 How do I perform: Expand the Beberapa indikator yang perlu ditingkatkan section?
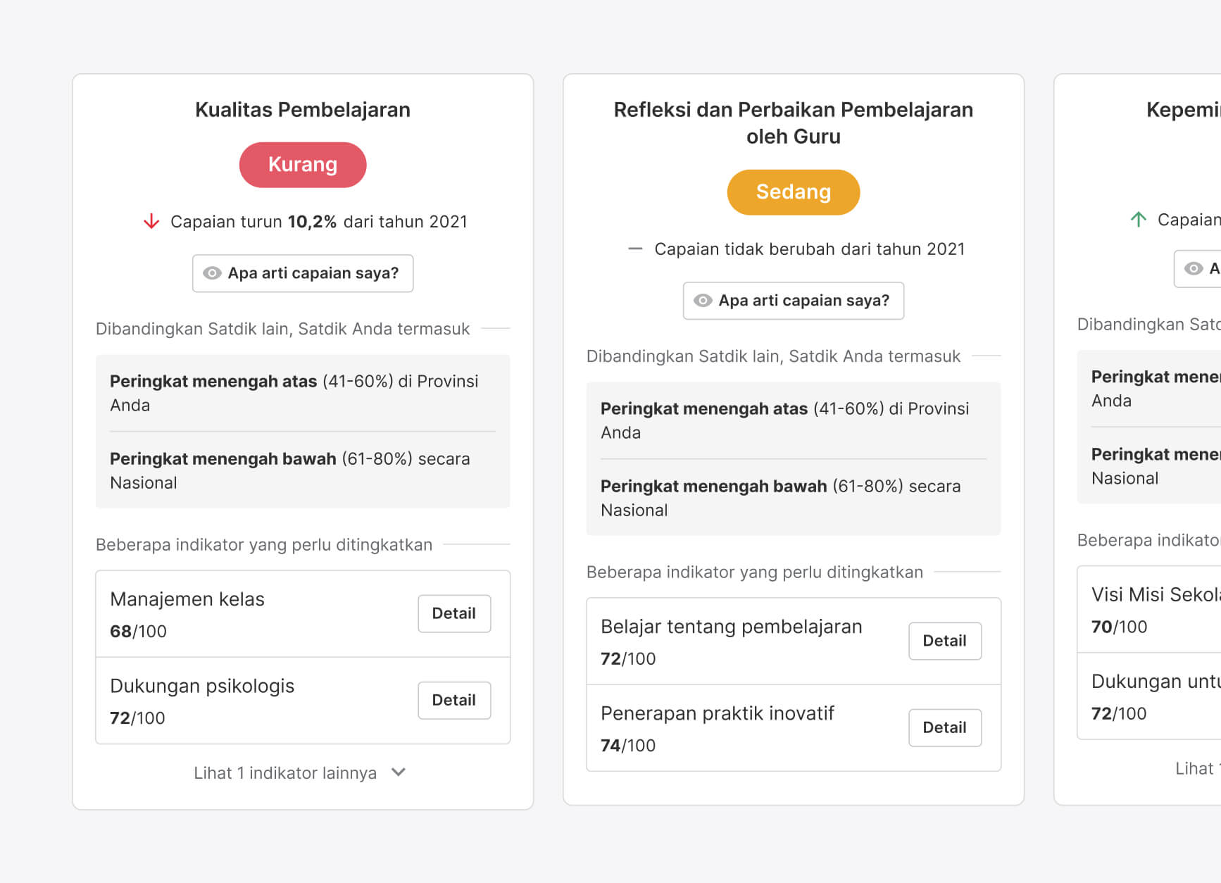[x=263, y=544]
